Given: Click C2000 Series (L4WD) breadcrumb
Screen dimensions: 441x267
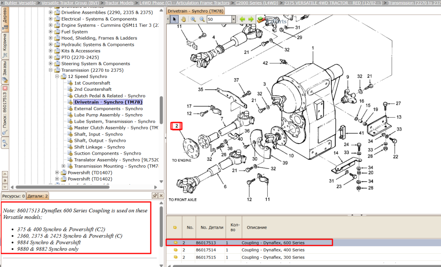Looking at the screenshot, I should pos(257,3).
